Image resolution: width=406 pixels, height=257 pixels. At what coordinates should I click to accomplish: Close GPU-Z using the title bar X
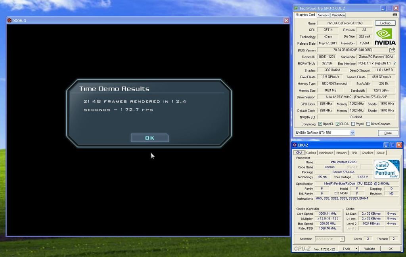[396, 8]
